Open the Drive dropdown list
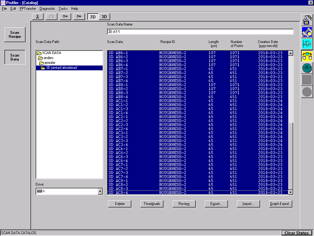314x236 pixels. (100, 192)
